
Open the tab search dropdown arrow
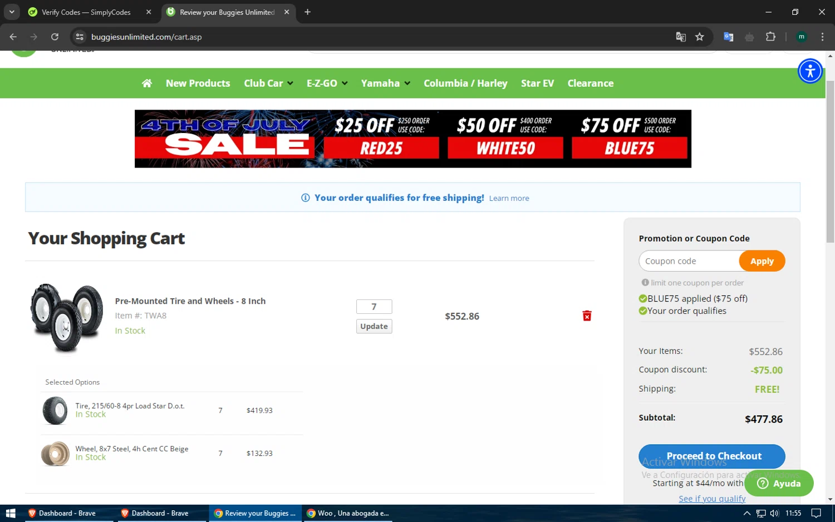[12, 12]
